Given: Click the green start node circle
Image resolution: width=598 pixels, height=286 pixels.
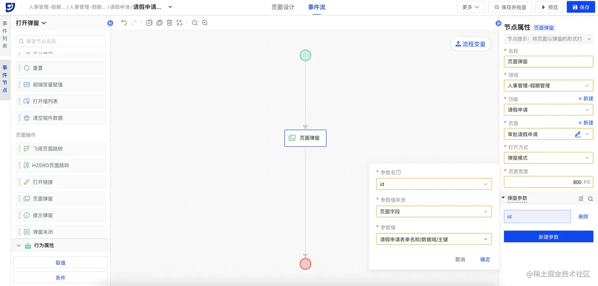Looking at the screenshot, I should point(305,55).
